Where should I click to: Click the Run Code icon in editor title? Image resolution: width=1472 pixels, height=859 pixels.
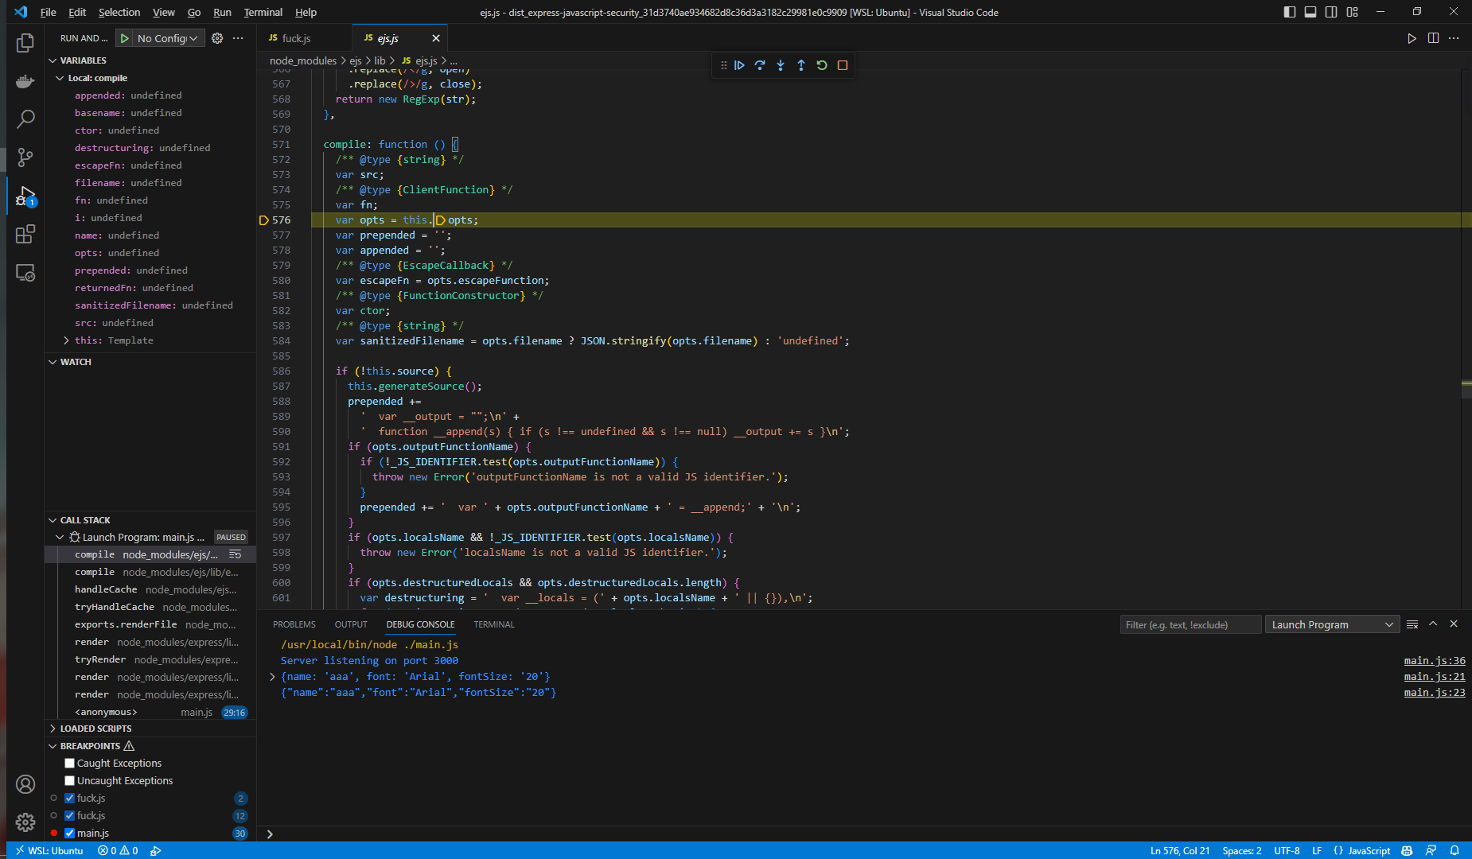[1412, 38]
